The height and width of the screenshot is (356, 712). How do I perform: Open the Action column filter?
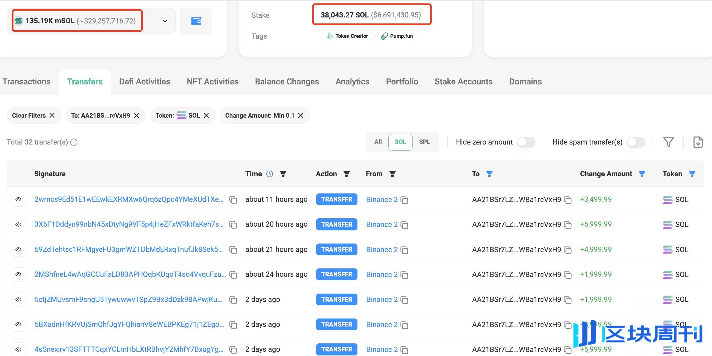pos(347,174)
